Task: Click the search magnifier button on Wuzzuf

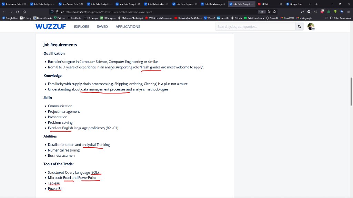Action: pyautogui.click(x=300, y=26)
